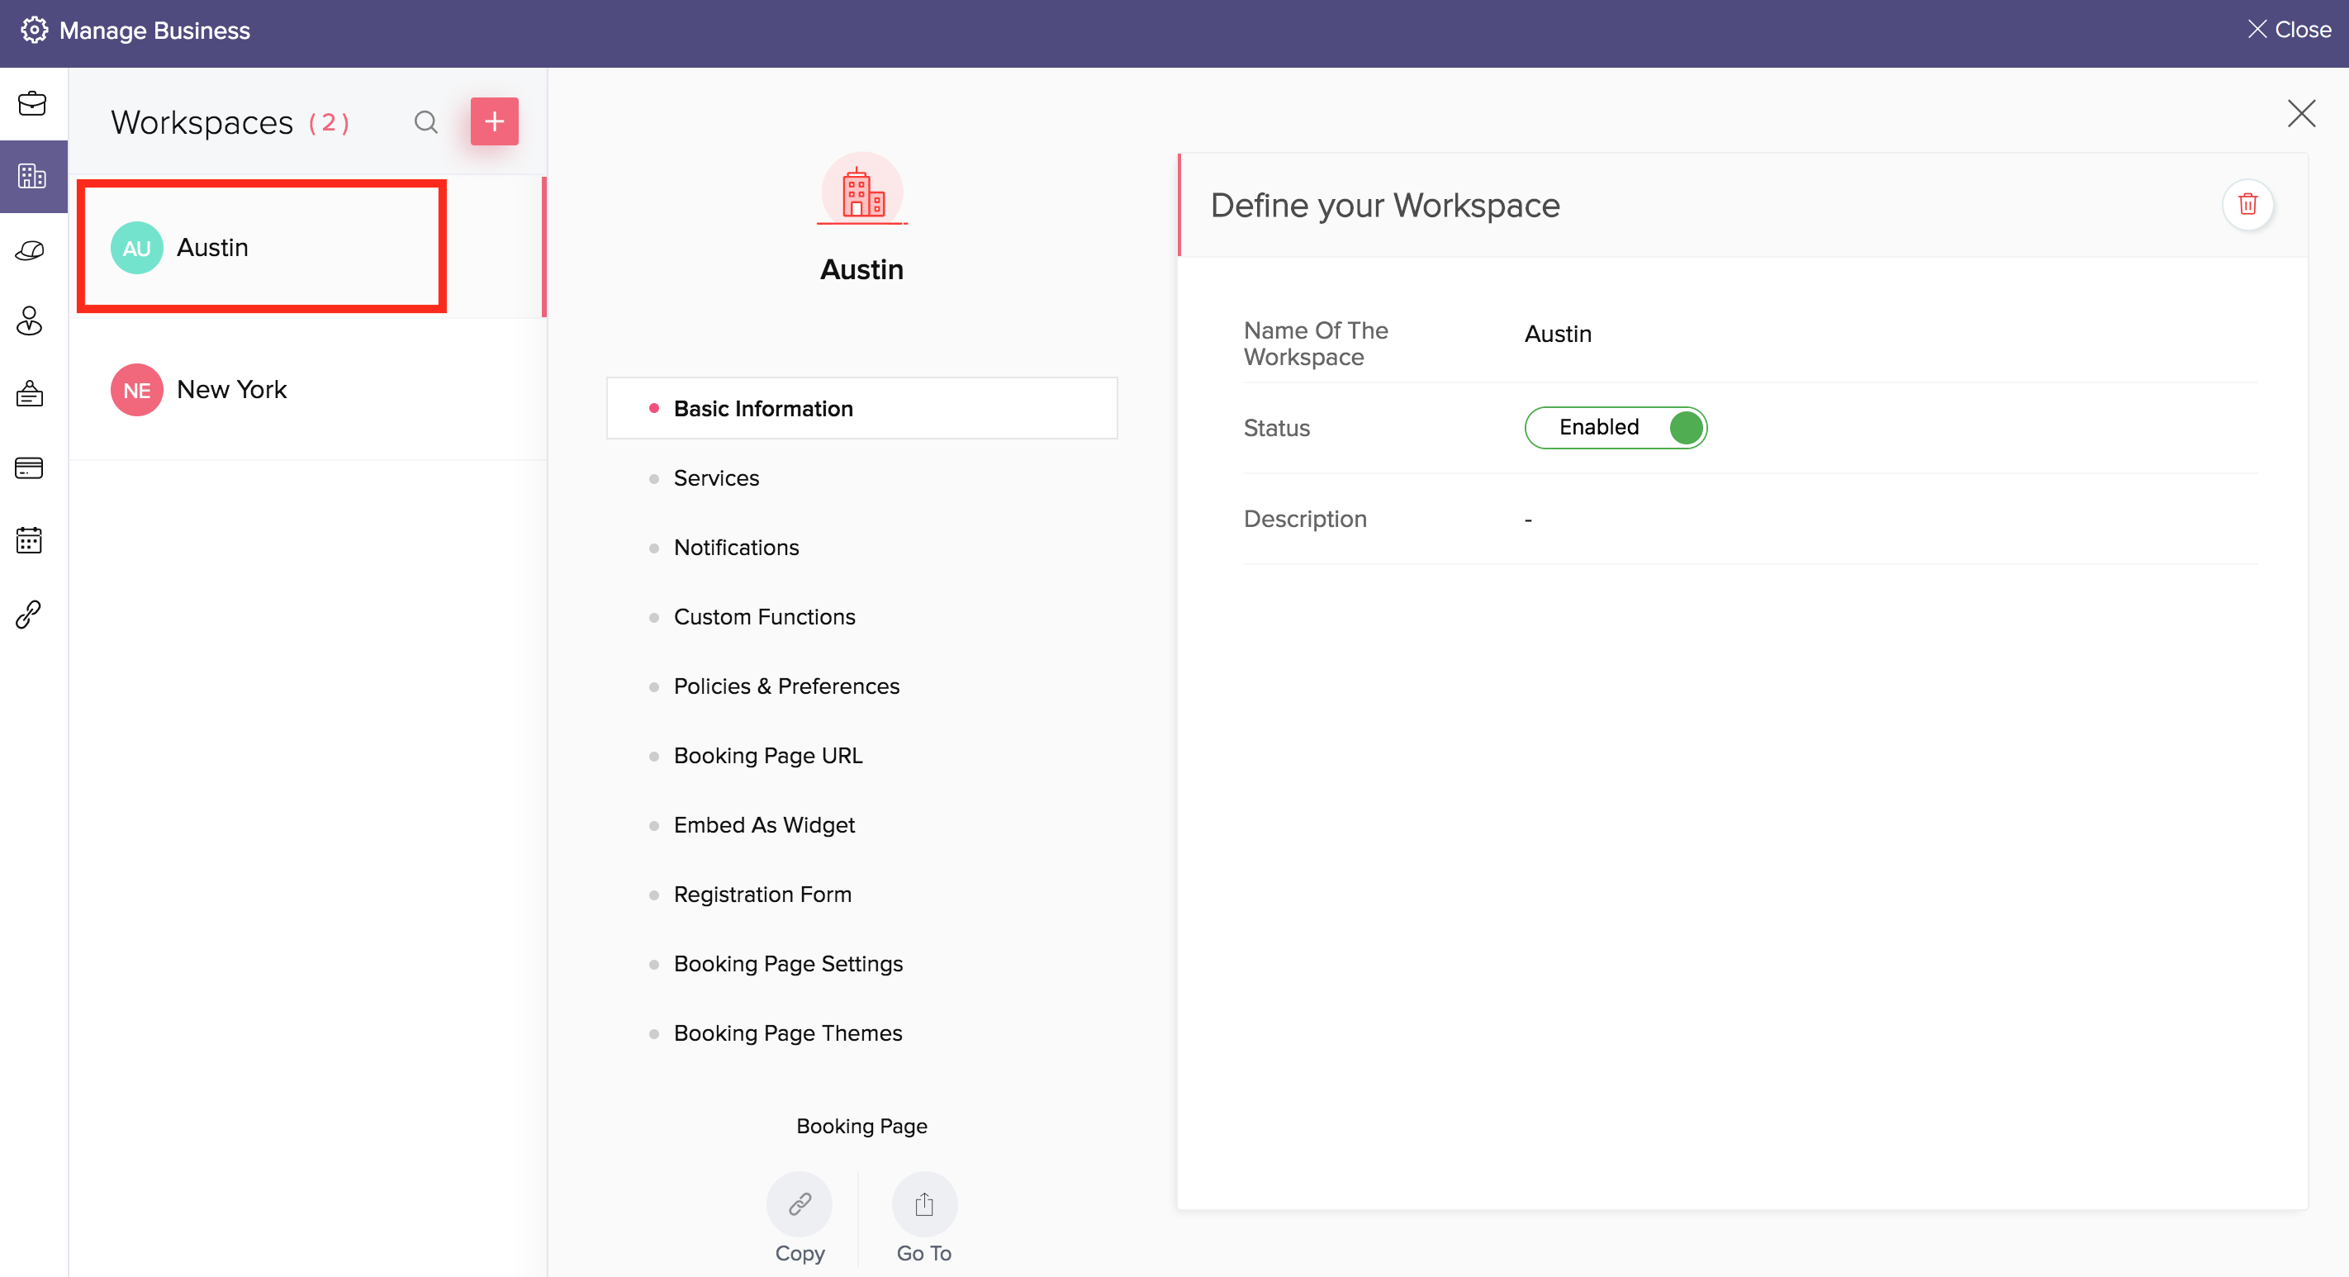Toggle the Enabled status switch
Image resolution: width=2349 pixels, height=1277 pixels.
[1615, 428]
